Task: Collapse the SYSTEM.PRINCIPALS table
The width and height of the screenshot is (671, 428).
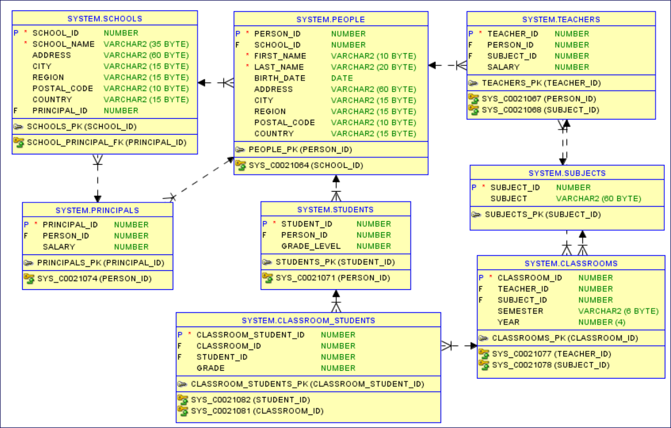Action: 97,210
